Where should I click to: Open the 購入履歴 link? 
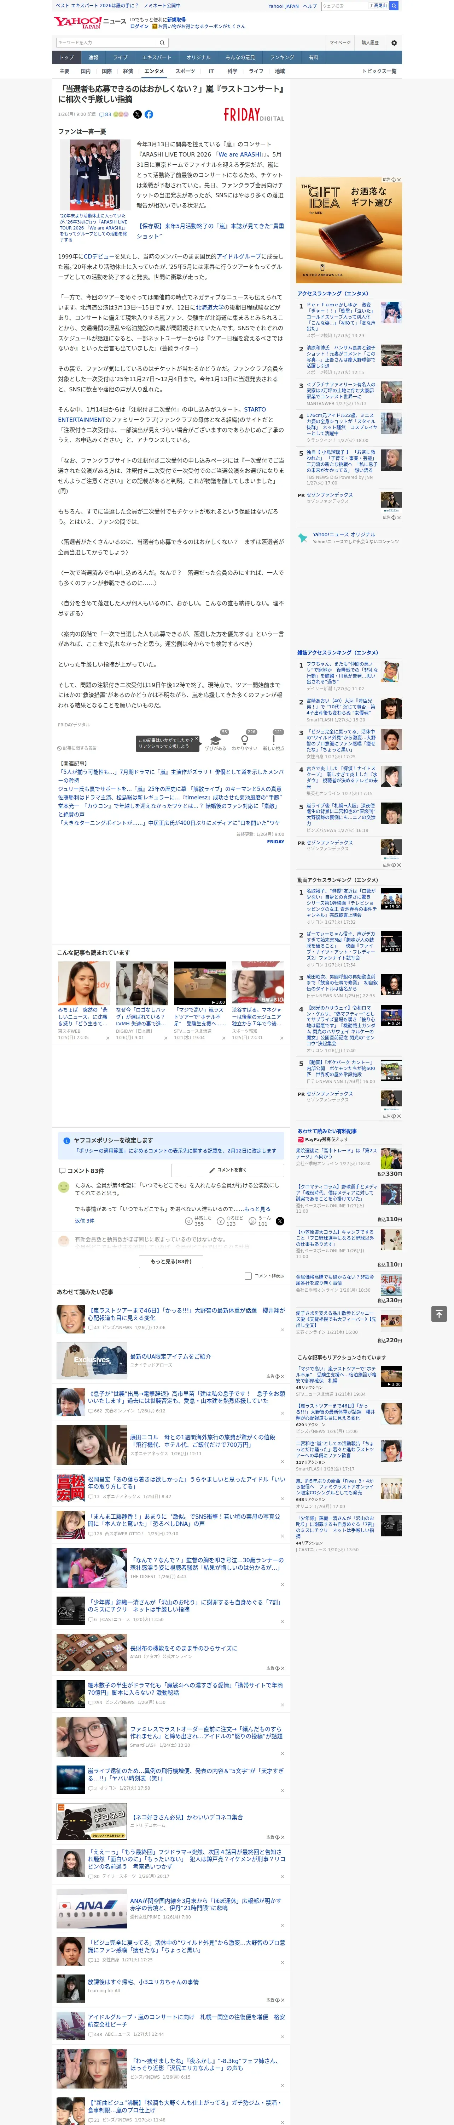370,43
